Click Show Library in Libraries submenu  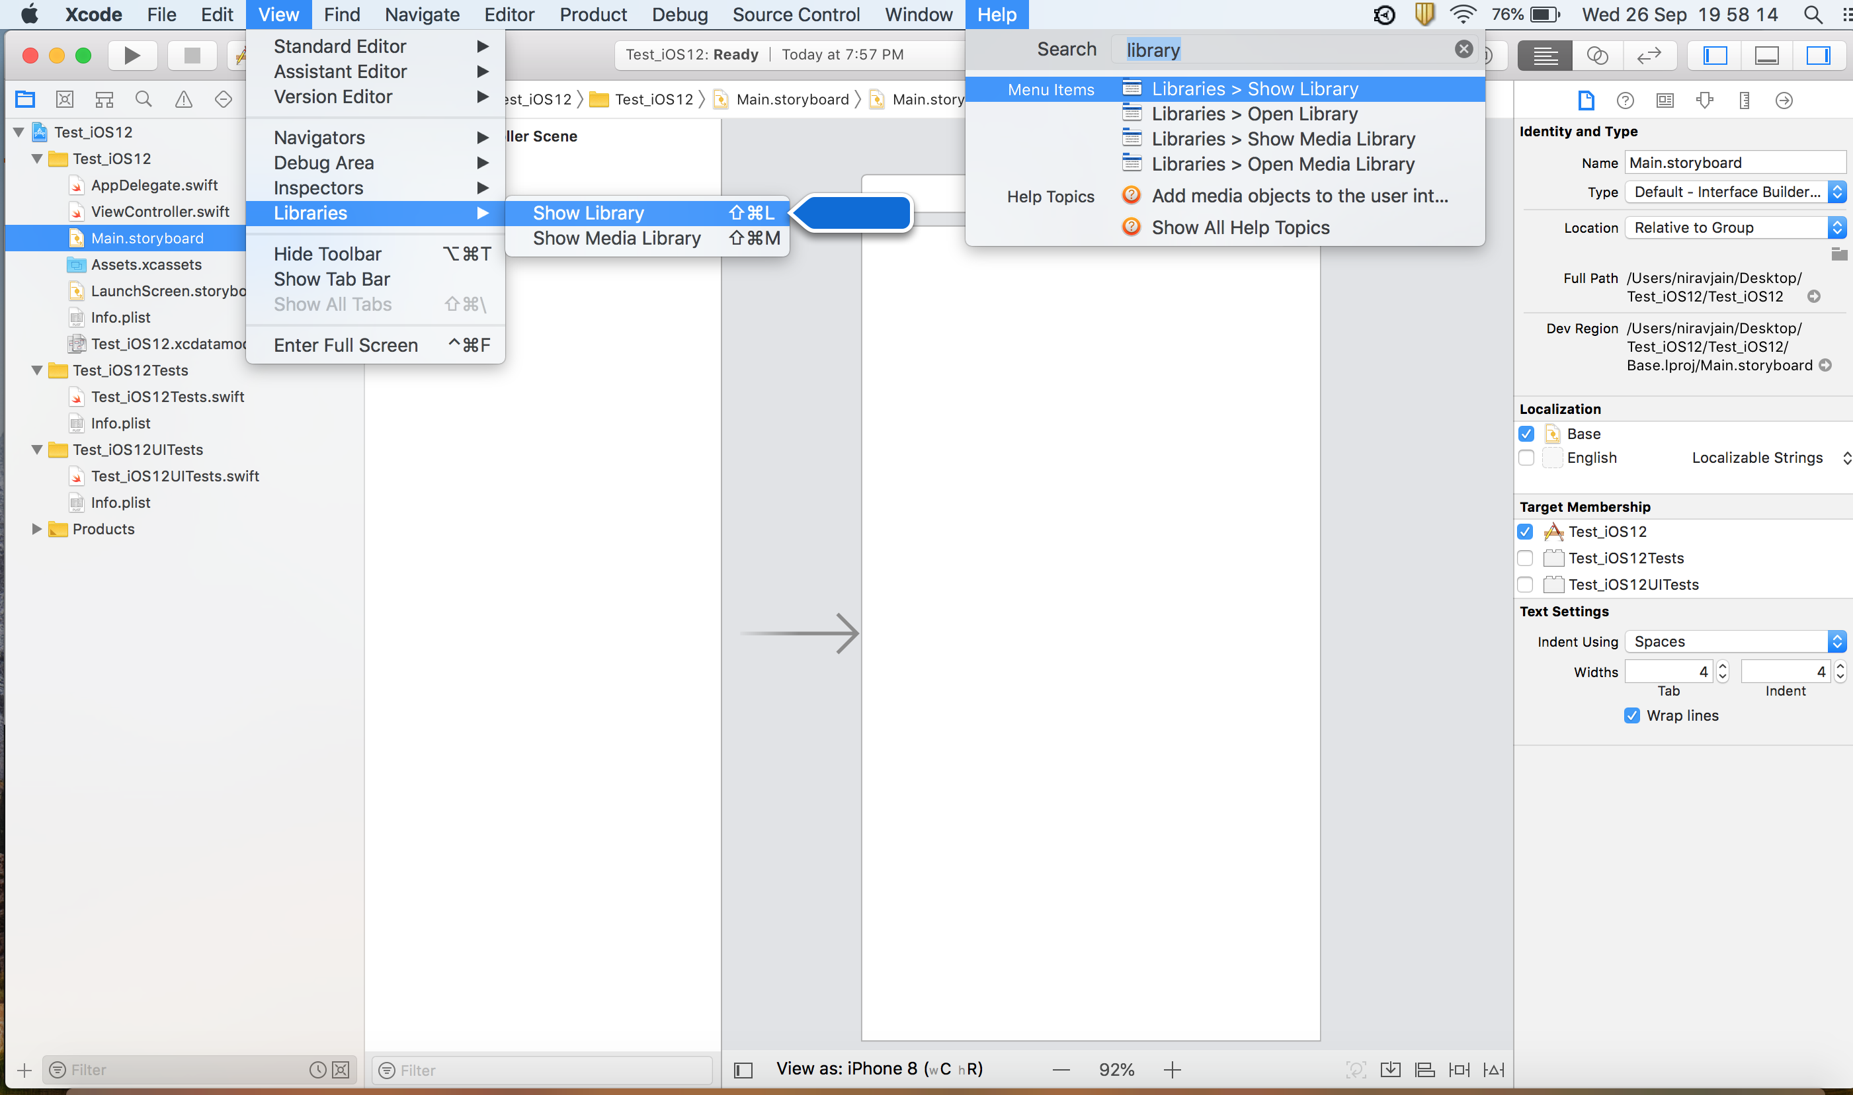coord(589,211)
